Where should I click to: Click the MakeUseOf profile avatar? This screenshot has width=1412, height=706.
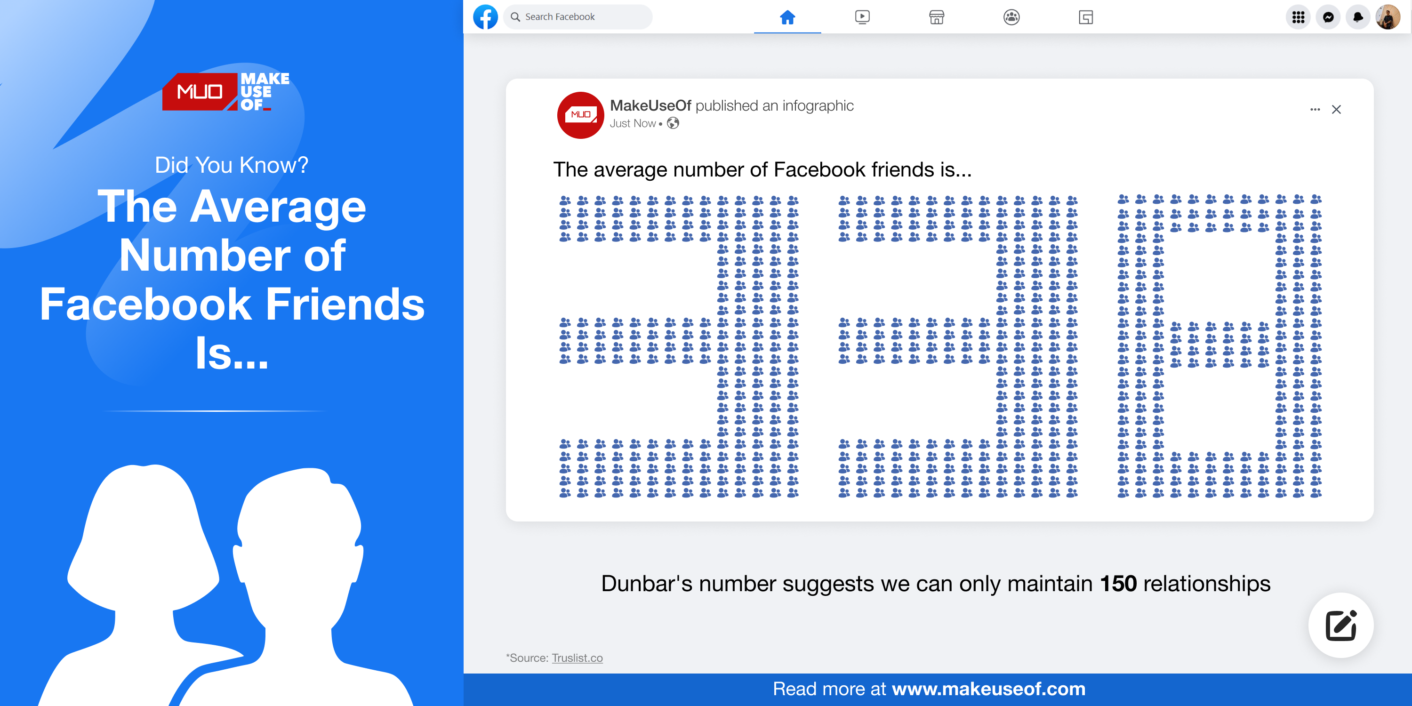pos(579,116)
